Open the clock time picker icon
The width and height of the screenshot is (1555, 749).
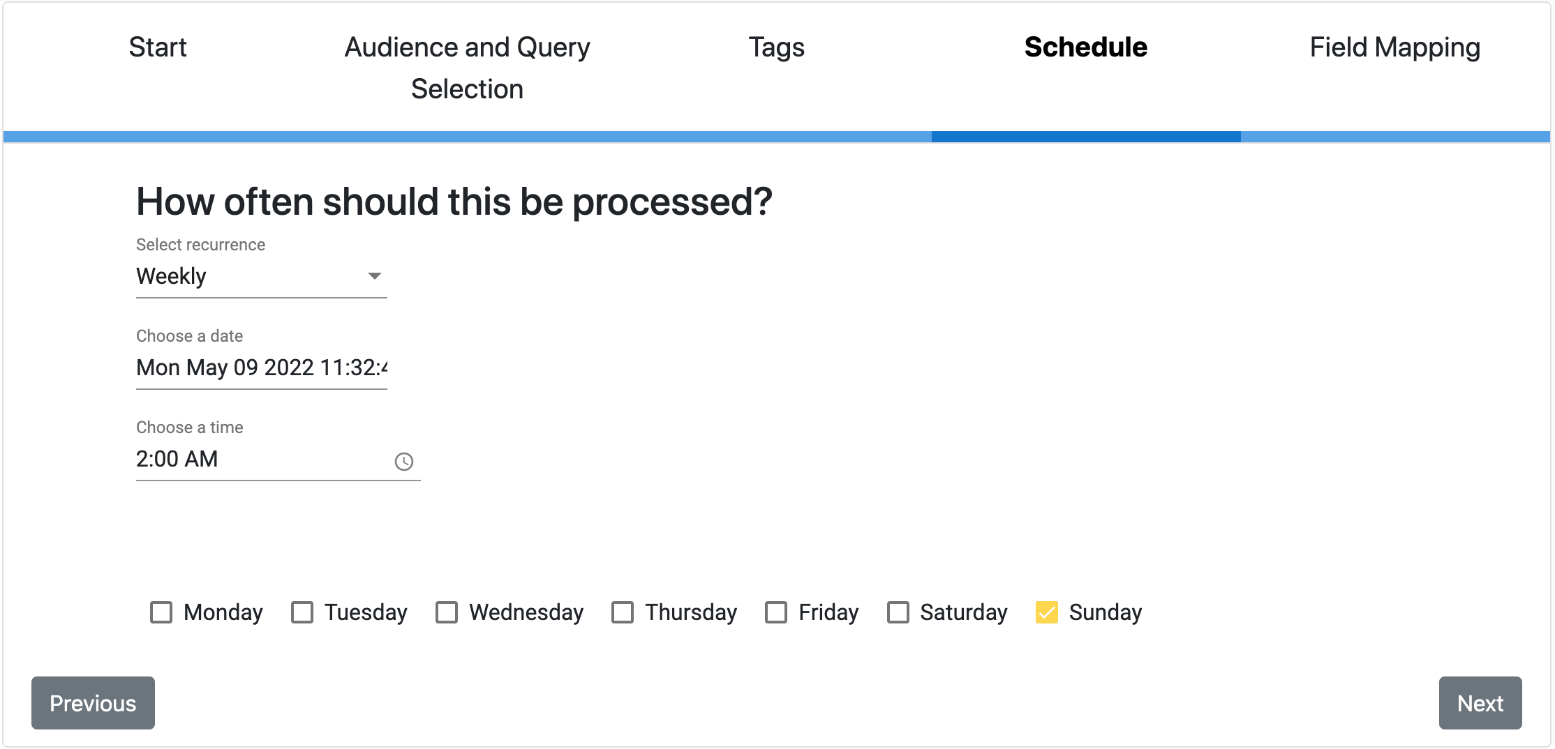tap(404, 462)
